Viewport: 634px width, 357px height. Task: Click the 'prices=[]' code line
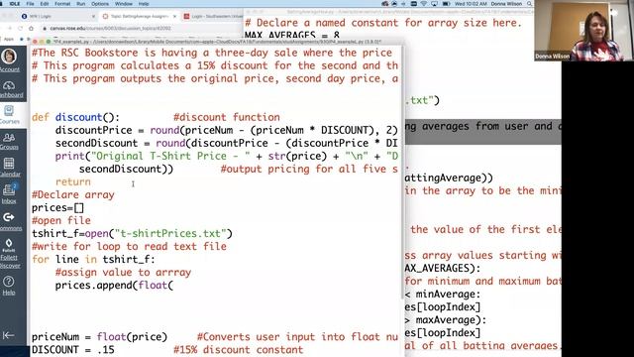57,207
